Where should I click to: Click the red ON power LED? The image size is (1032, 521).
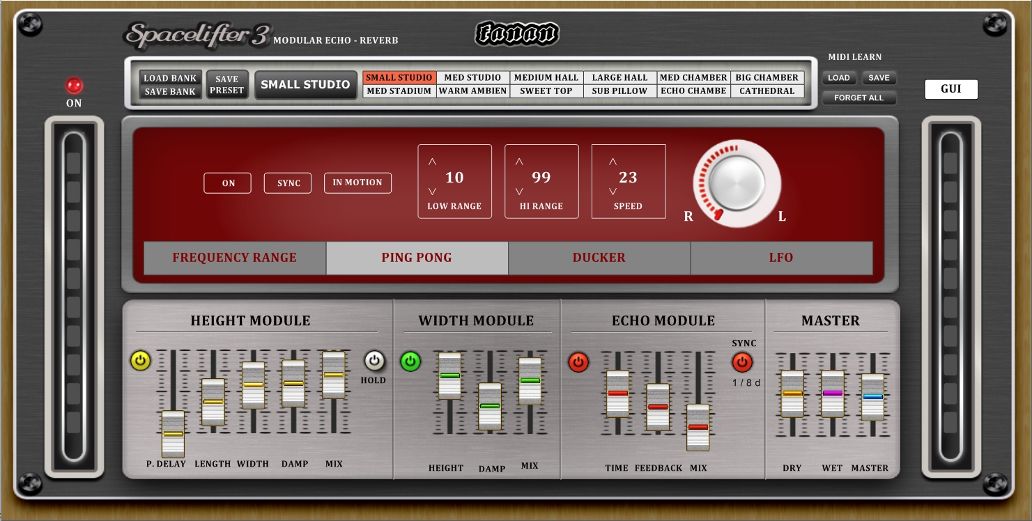click(x=74, y=86)
